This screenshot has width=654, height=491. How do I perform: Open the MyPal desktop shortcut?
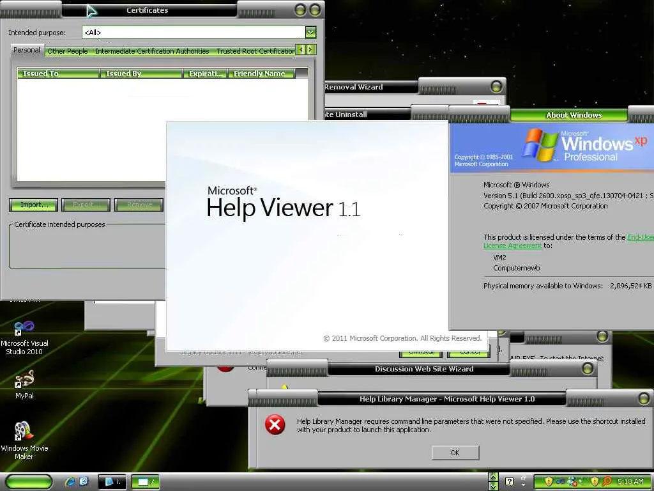coord(24,385)
